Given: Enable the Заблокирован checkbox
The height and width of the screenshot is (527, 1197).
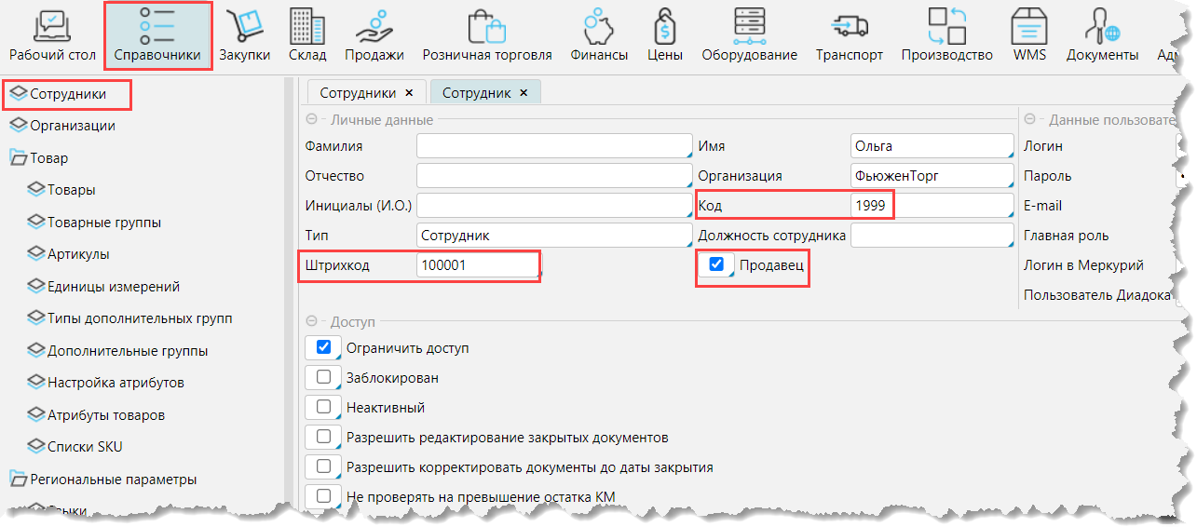Looking at the screenshot, I should point(323,378).
